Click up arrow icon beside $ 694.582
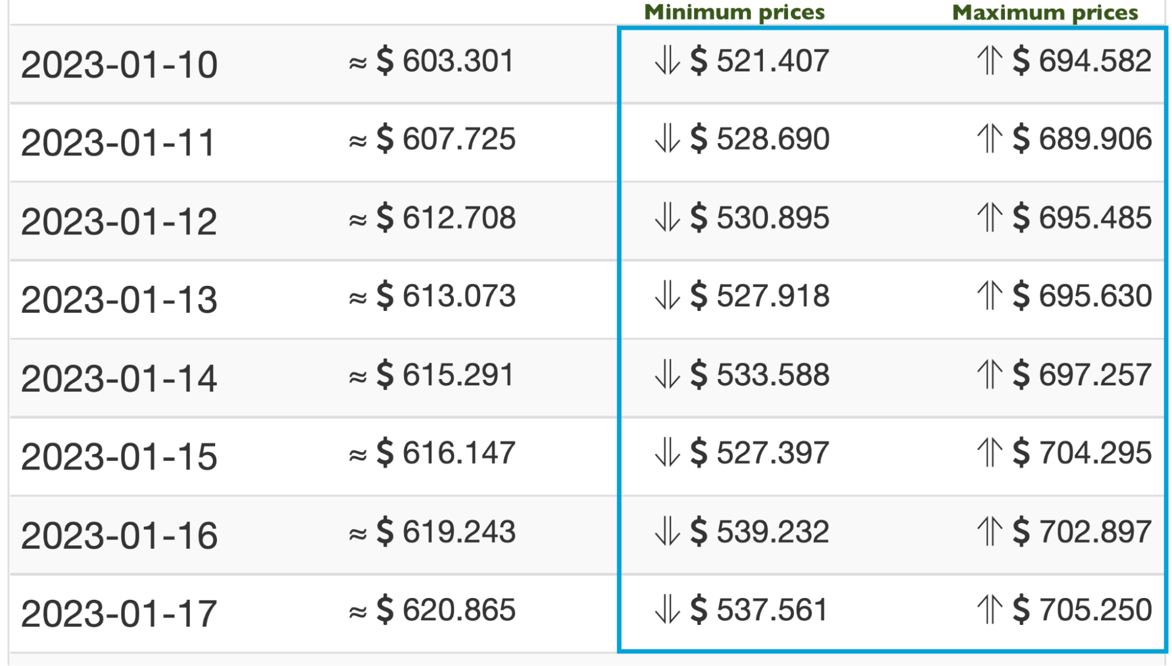Viewport: 1172px width, 666px height. click(990, 60)
